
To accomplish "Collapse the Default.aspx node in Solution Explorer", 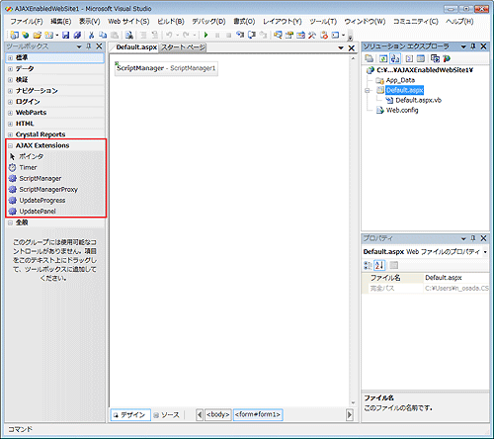I will (368, 90).
